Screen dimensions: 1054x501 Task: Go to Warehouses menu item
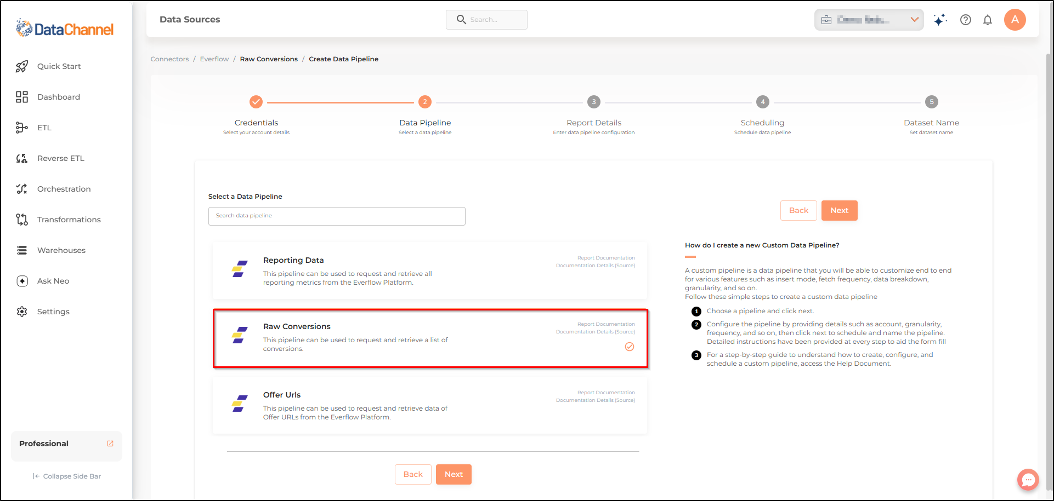pos(61,250)
